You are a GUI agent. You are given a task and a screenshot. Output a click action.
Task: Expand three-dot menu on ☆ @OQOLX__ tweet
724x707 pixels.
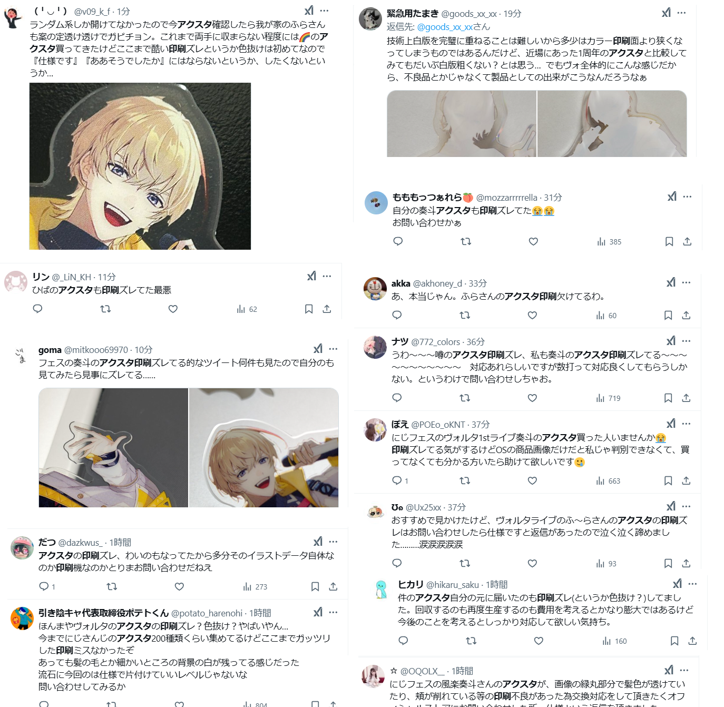tap(684, 670)
